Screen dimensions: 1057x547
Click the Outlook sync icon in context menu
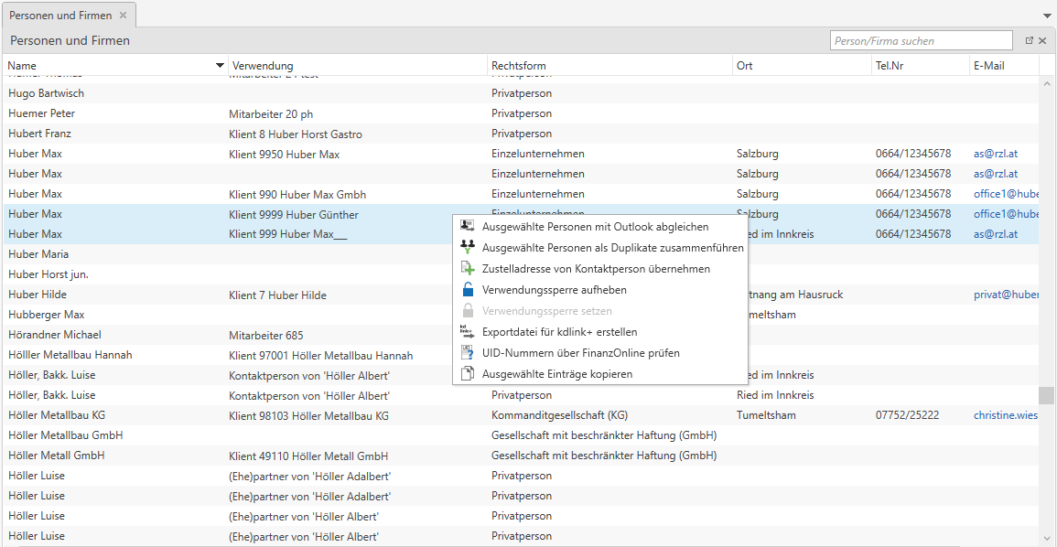467,227
